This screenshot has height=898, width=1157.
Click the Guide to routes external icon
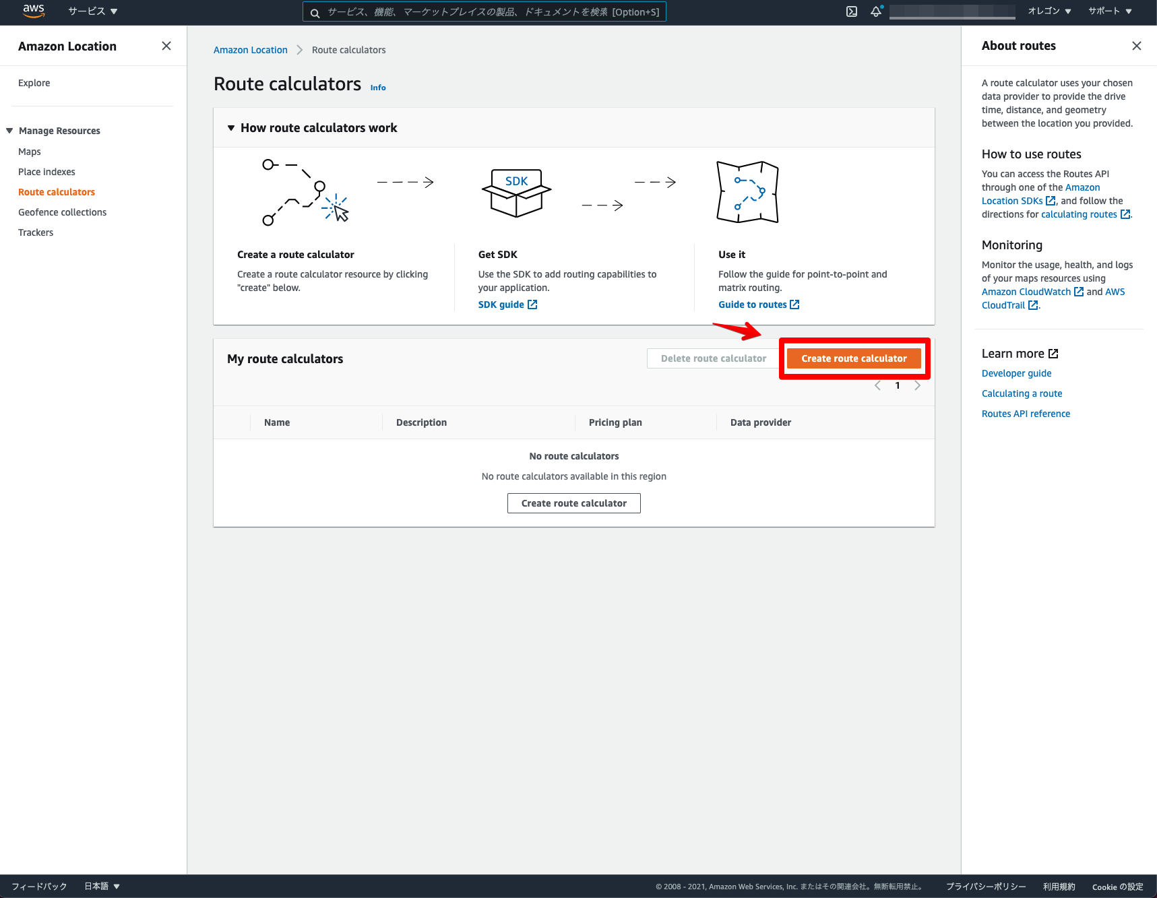pyautogui.click(x=794, y=304)
